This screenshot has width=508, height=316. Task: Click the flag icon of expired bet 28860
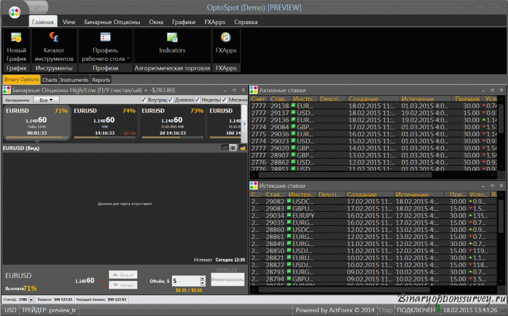289,230
